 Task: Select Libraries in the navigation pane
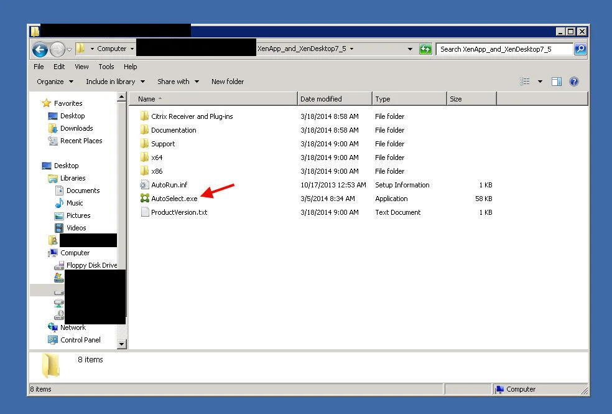click(x=73, y=178)
